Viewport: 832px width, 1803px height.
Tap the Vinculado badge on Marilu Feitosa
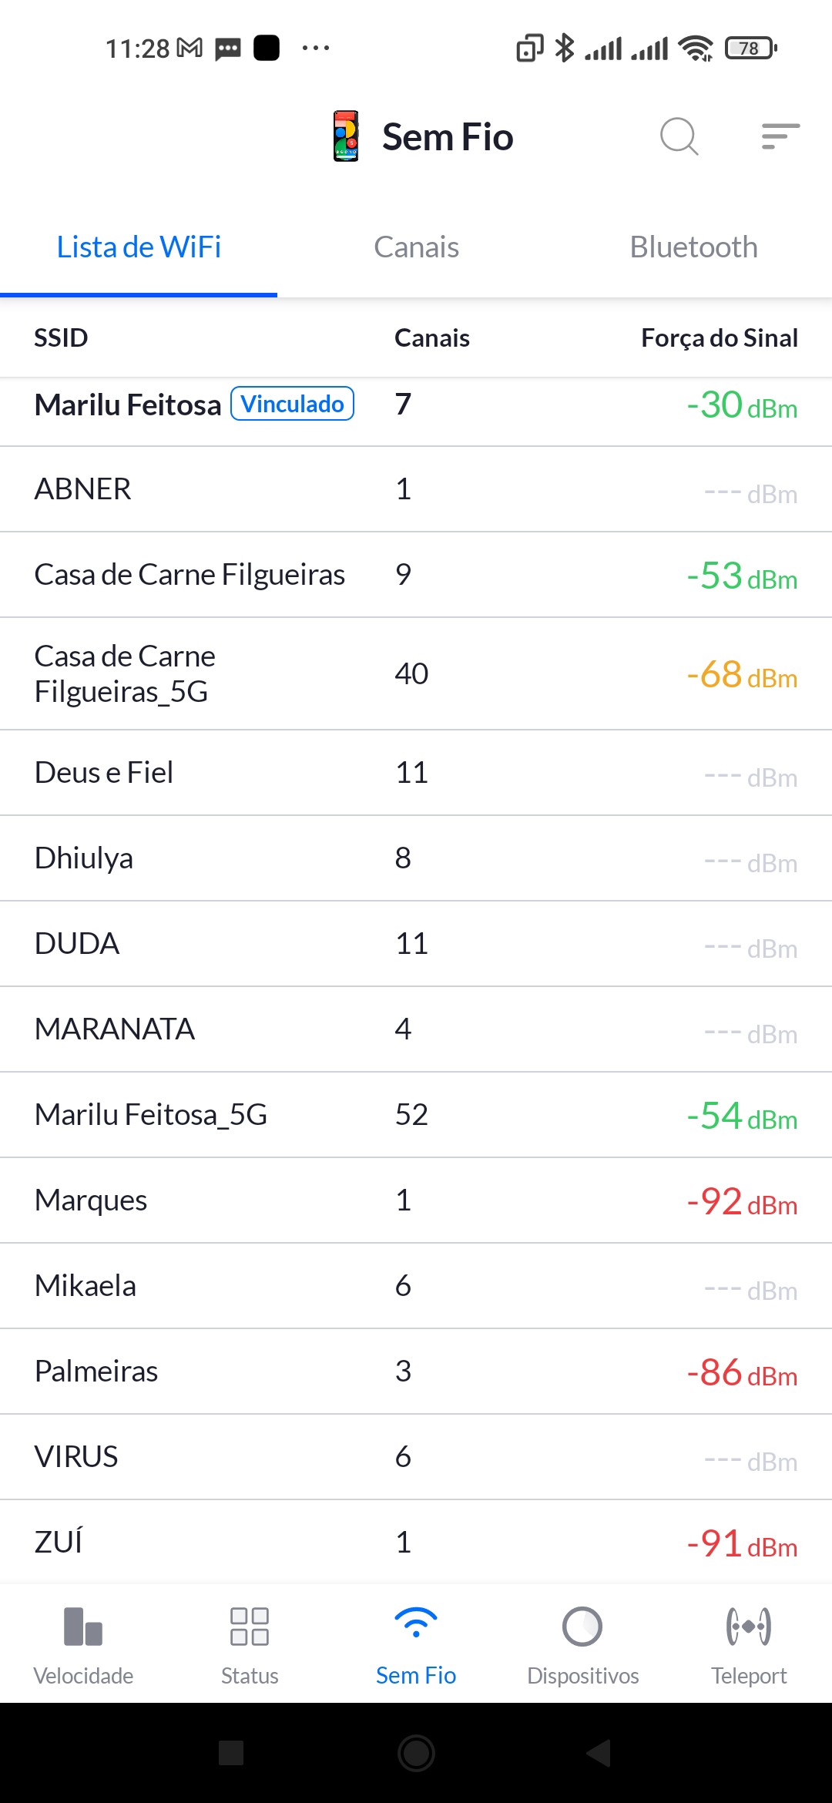pos(293,404)
